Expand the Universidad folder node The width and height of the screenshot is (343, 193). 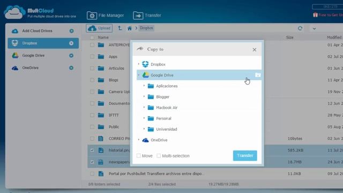[144, 129]
